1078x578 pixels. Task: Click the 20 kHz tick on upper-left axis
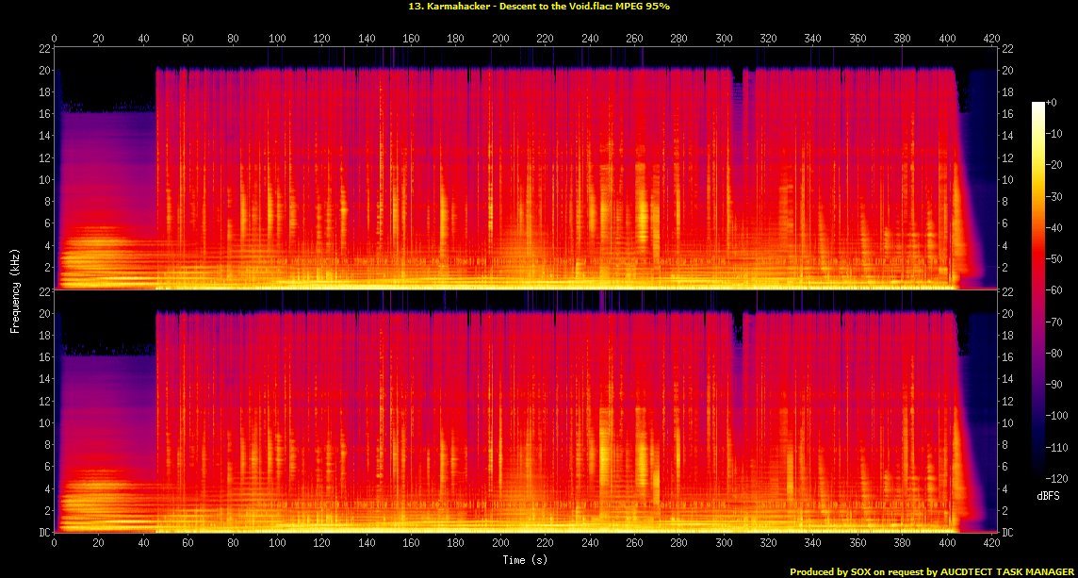[x=43, y=71]
